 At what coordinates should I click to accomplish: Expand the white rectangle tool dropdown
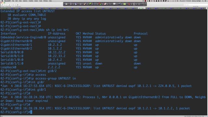pos(117,4)
